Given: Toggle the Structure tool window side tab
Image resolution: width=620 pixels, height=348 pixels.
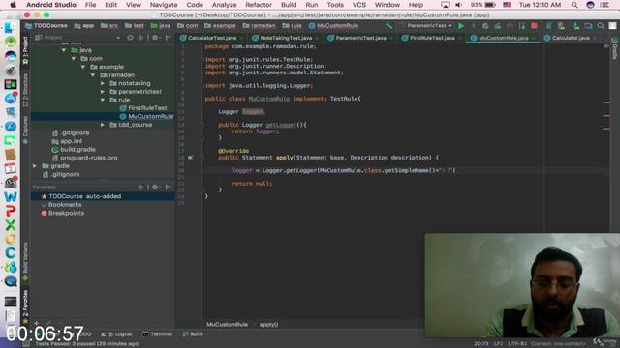Looking at the screenshot, I should pyautogui.click(x=25, y=90).
